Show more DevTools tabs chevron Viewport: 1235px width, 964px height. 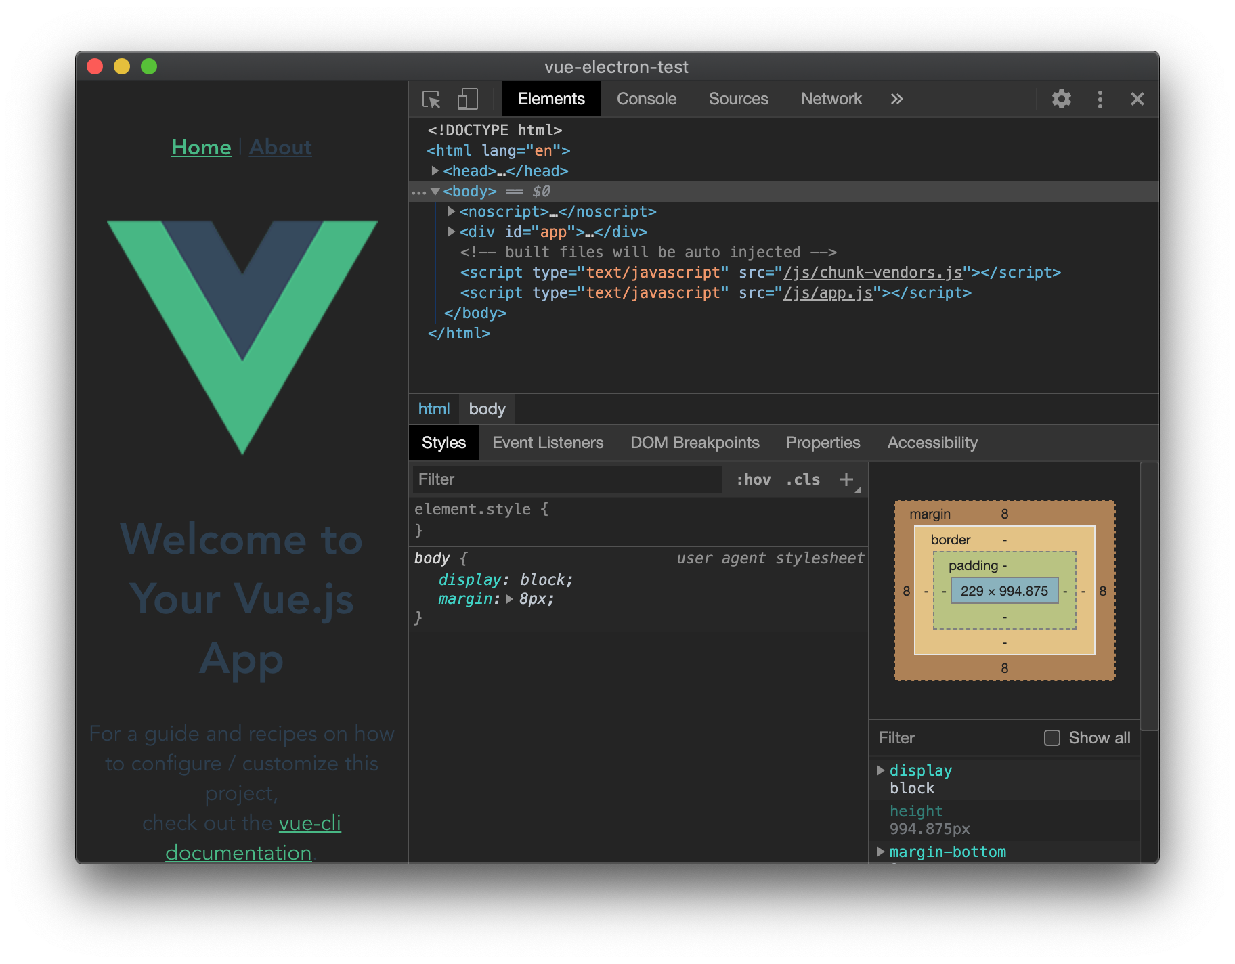(x=896, y=99)
